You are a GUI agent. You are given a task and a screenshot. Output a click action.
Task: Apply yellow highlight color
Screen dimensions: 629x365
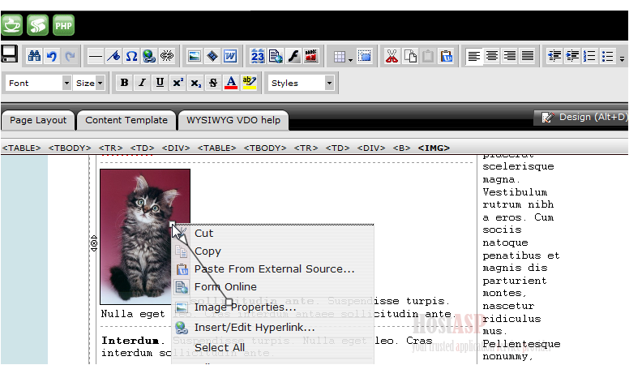[249, 83]
